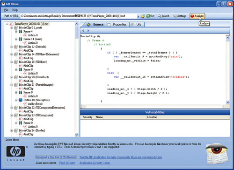The width and height of the screenshot is (234, 170).
Task: Click the Button 18 (tabCapture) globe icon
Action: point(21,100)
